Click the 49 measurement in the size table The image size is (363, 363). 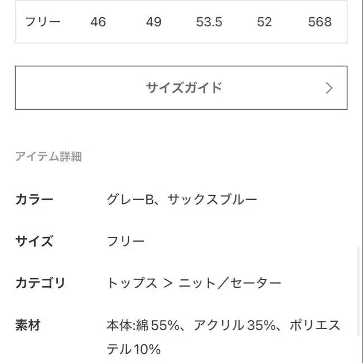pyautogui.click(x=153, y=22)
